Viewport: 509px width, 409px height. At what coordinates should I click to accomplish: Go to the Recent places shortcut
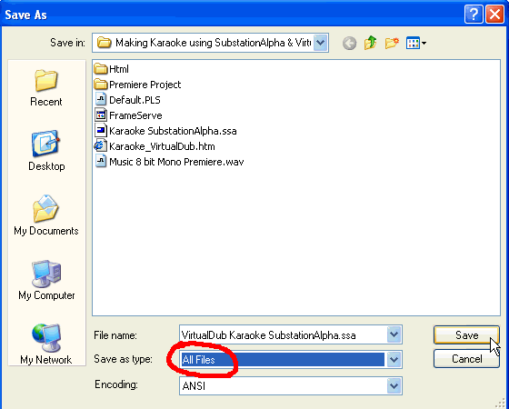click(46, 87)
